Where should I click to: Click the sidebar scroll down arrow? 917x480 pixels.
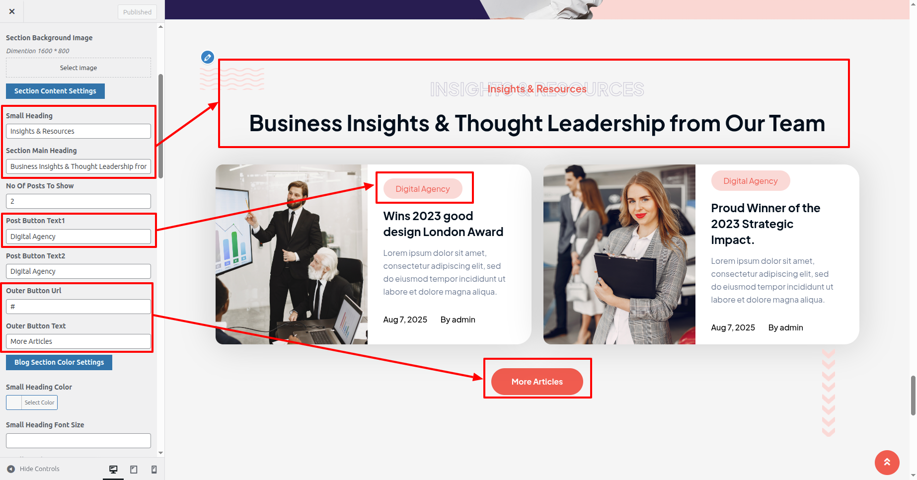[x=160, y=453]
